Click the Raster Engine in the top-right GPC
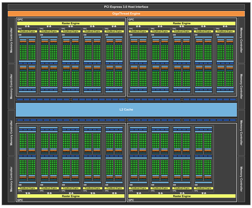 click(181, 23)
